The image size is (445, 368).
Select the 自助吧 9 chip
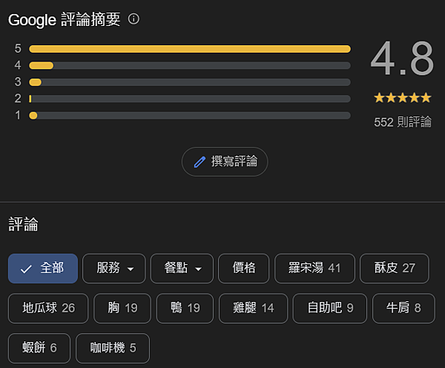329,309
